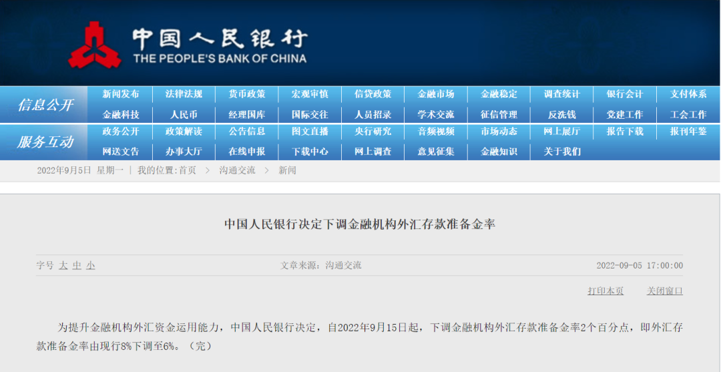The image size is (721, 372).
Task: Open 央行研究 navigation item
Action: [373, 132]
